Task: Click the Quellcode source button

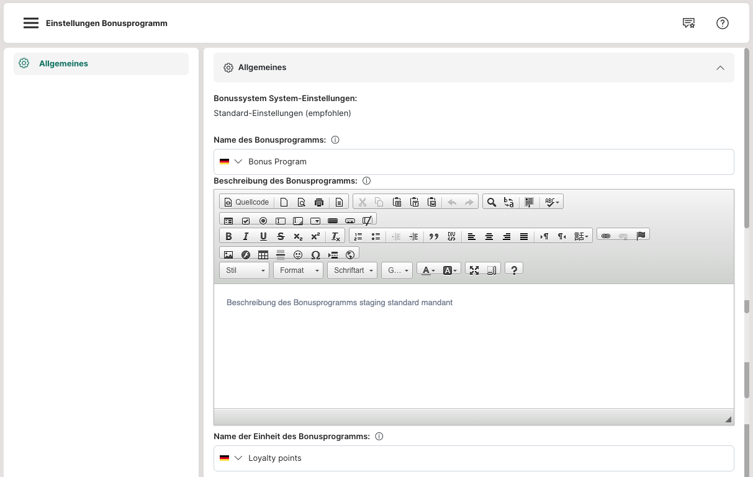Action: [x=246, y=202]
